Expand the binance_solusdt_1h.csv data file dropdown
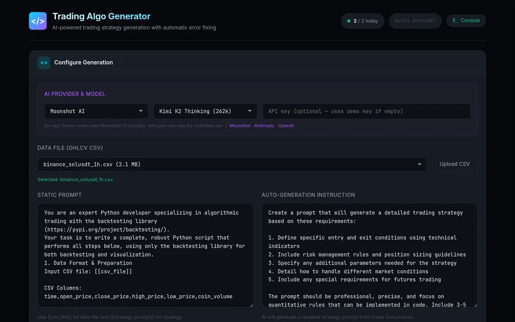The width and height of the screenshot is (515, 322). (x=232, y=164)
